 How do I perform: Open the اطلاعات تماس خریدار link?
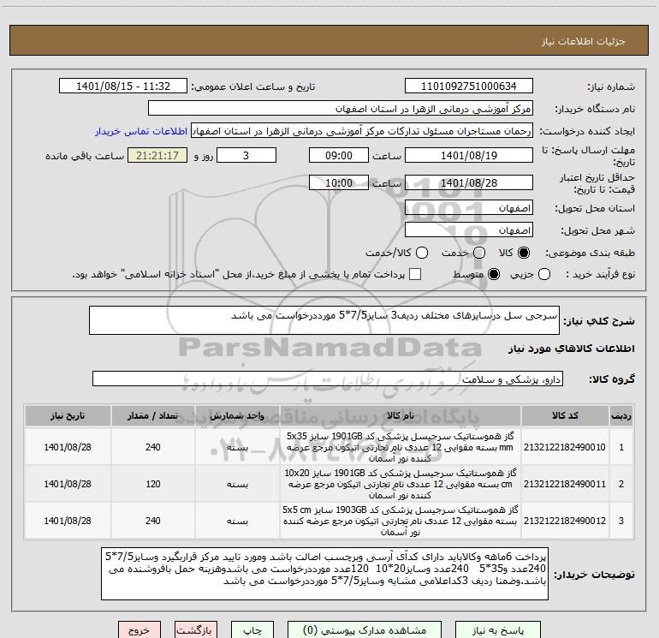[x=141, y=131]
